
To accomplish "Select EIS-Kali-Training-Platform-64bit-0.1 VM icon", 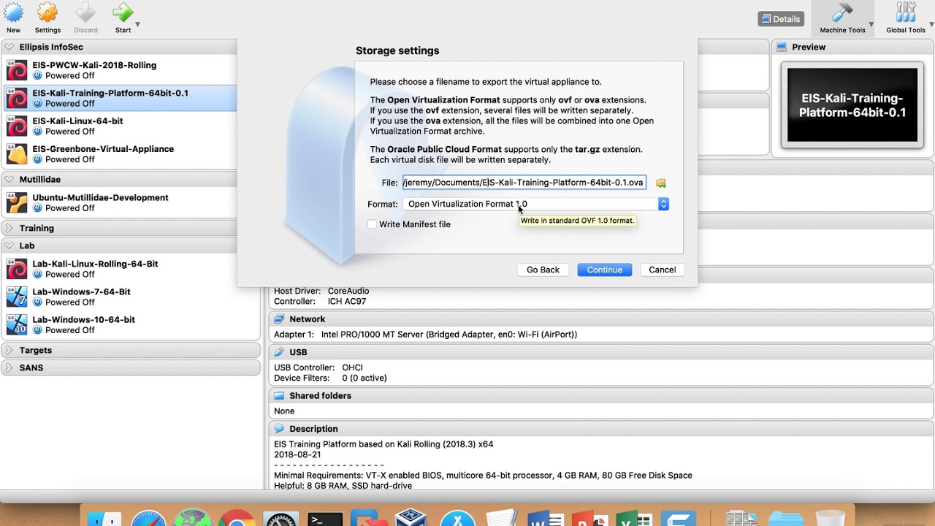I will [x=17, y=98].
